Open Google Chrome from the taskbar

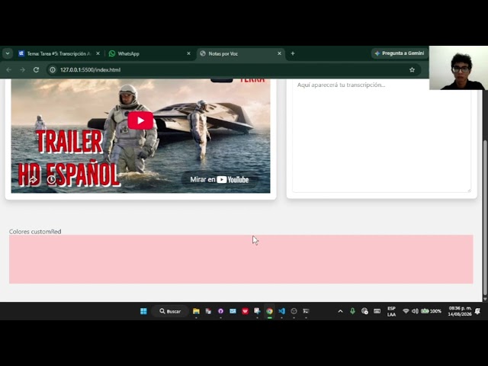click(269, 311)
